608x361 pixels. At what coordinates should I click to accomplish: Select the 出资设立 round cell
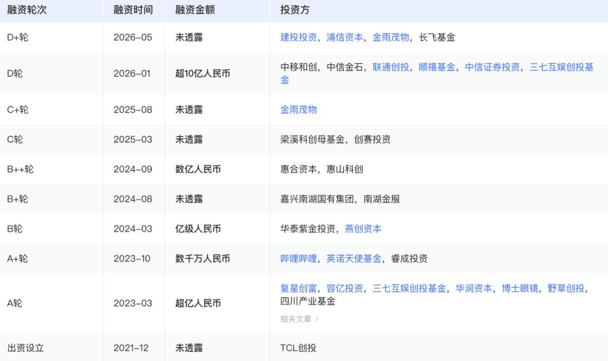tap(25, 348)
